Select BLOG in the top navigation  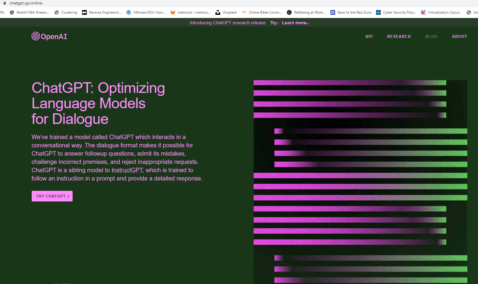[431, 36]
